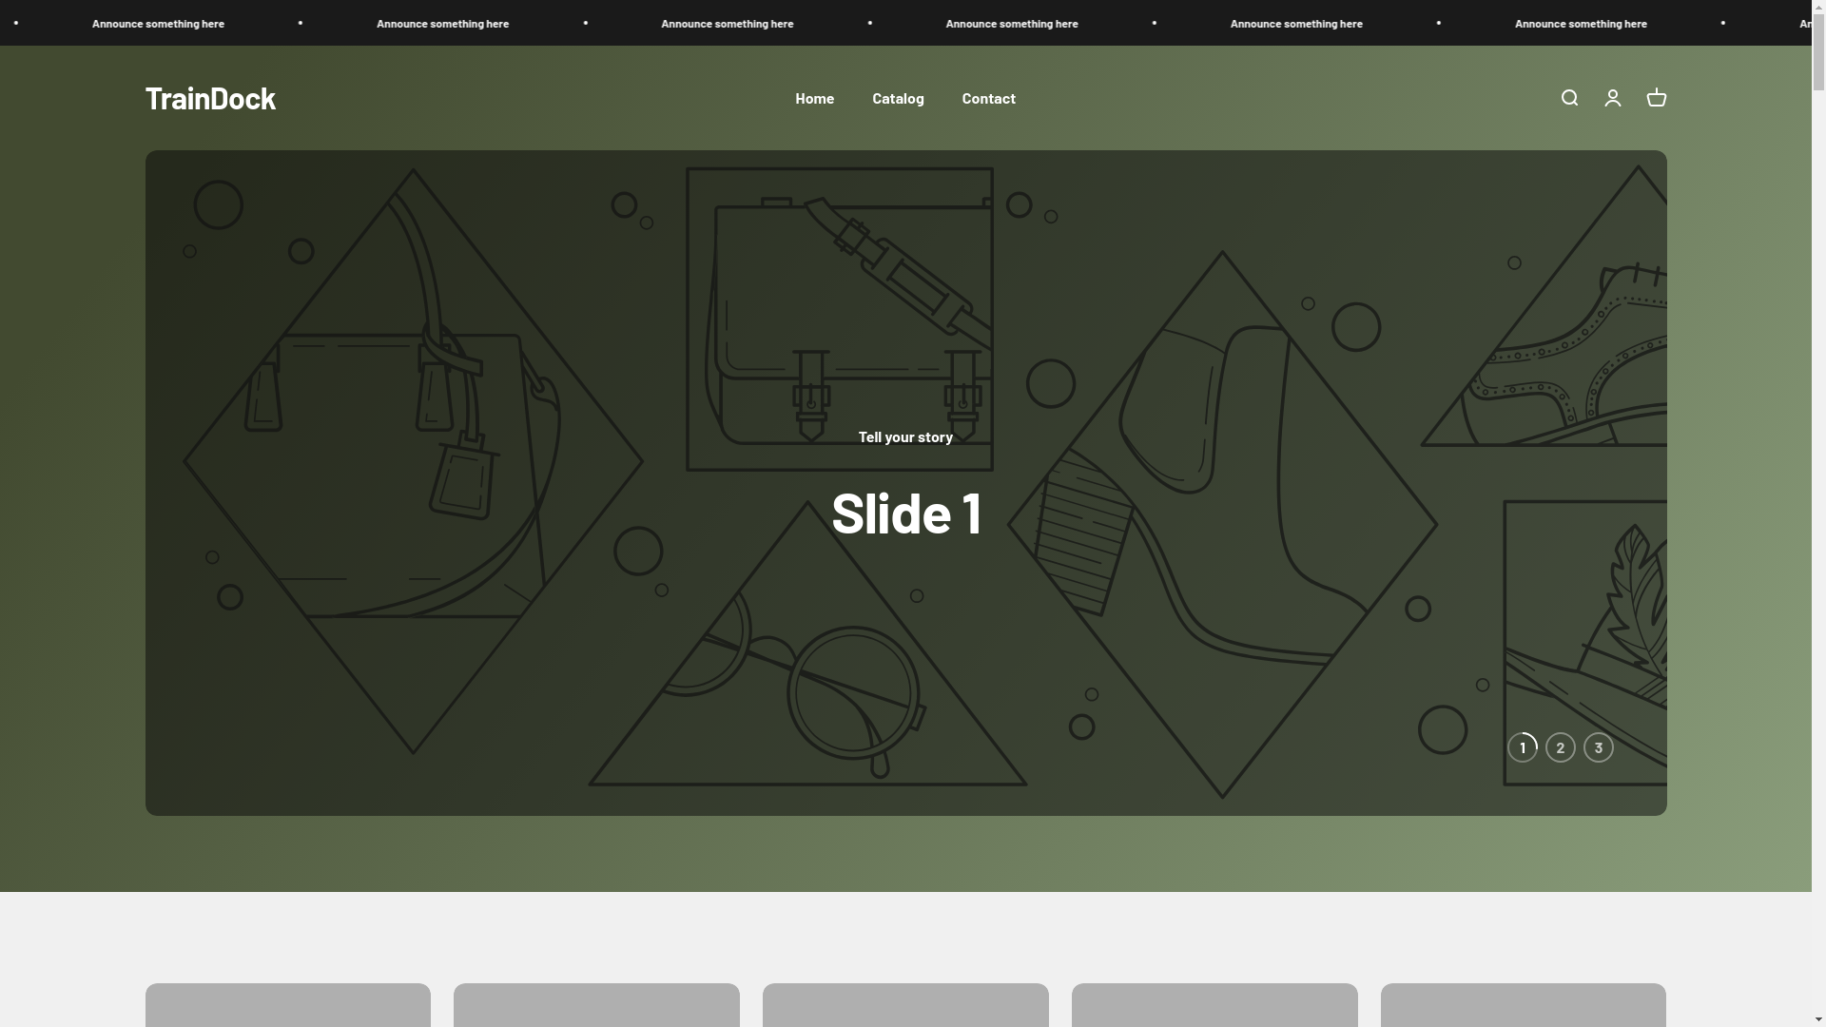
Task: Click the scrollbar up arrow
Action: pyautogui.click(x=1818, y=8)
